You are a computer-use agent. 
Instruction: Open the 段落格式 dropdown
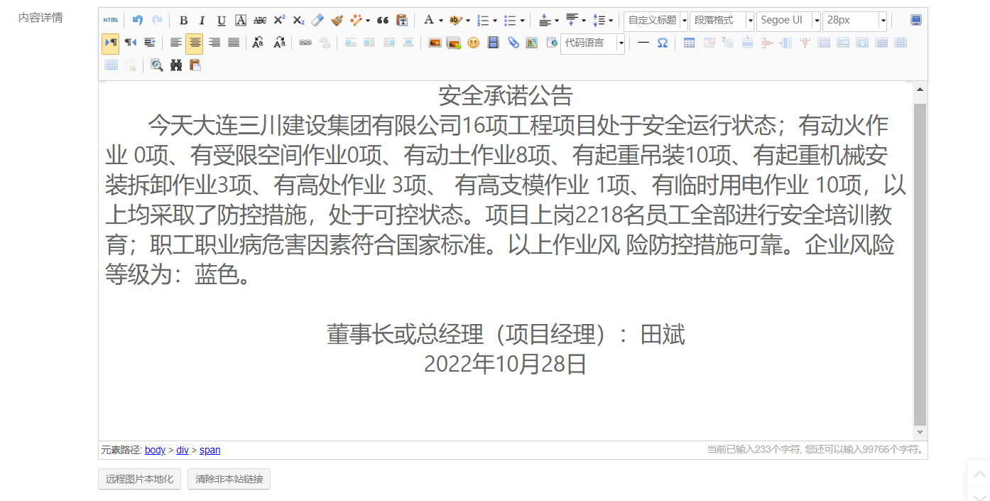coord(722,21)
